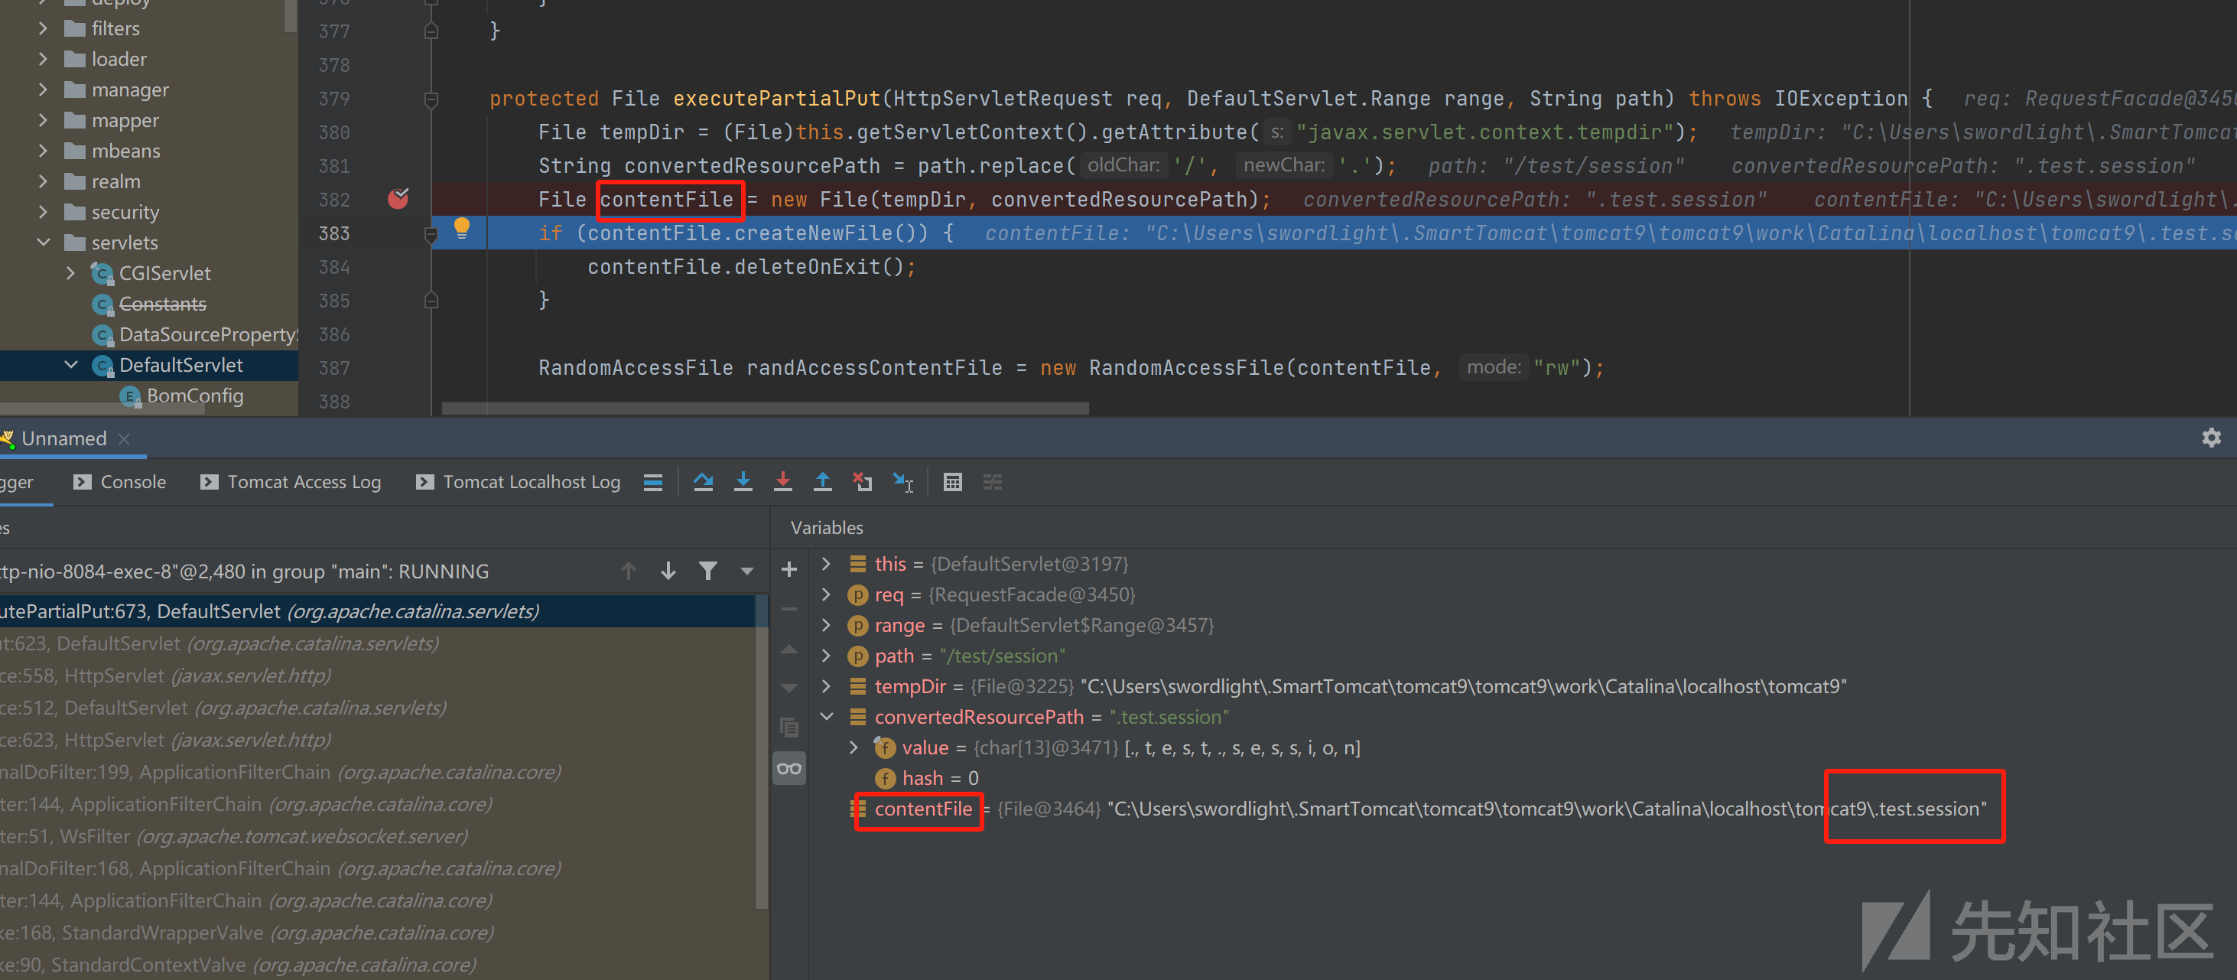Select the previous frame up arrow

click(629, 571)
